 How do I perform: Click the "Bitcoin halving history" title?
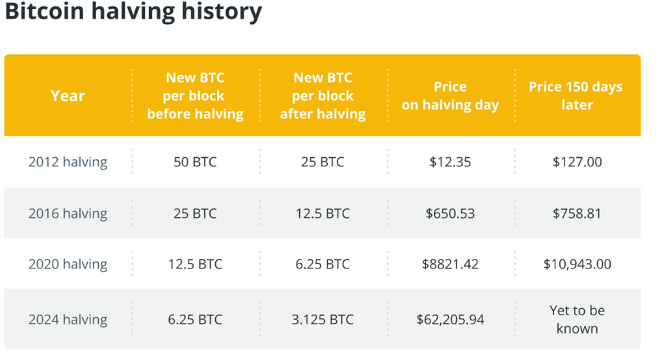pos(133,12)
